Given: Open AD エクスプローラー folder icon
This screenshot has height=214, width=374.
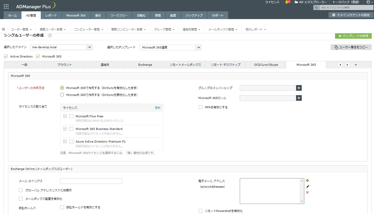Looking at the screenshot, I should [296, 2].
